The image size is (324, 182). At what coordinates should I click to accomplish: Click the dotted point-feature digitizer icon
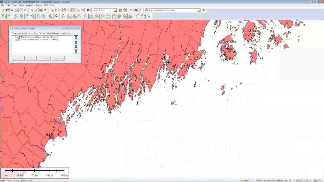coord(50,16)
